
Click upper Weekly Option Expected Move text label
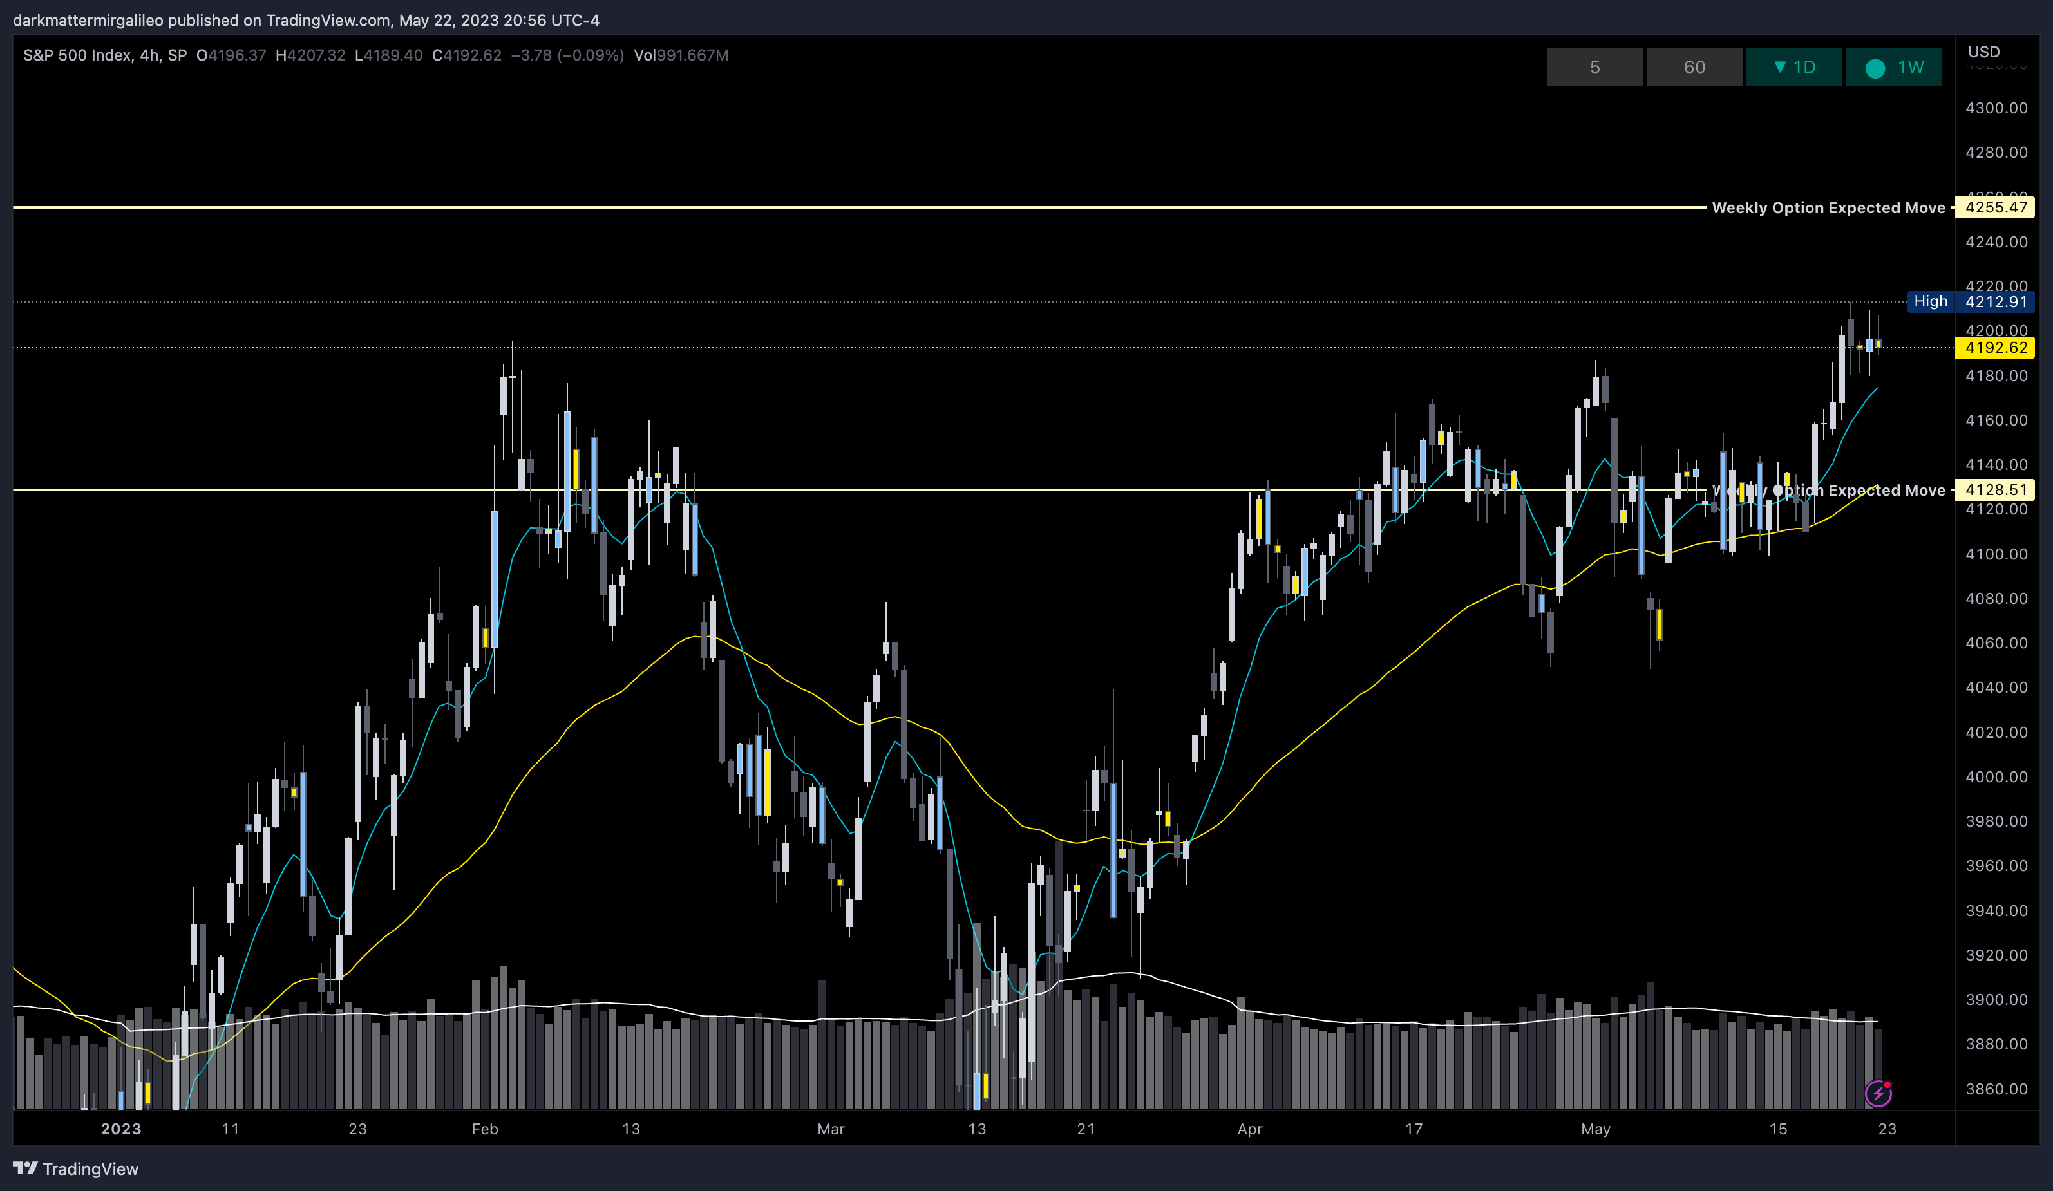(x=1828, y=208)
